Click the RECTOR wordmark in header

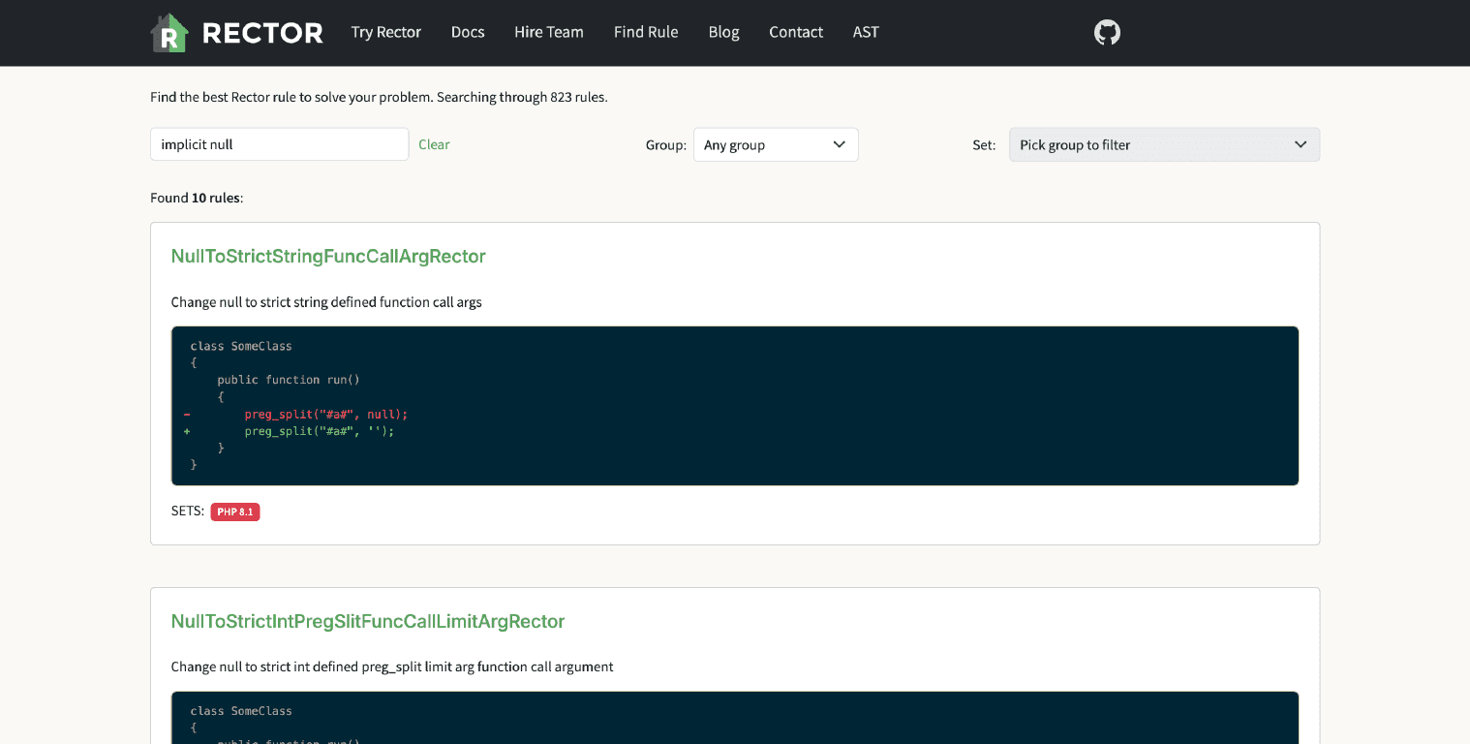(262, 33)
